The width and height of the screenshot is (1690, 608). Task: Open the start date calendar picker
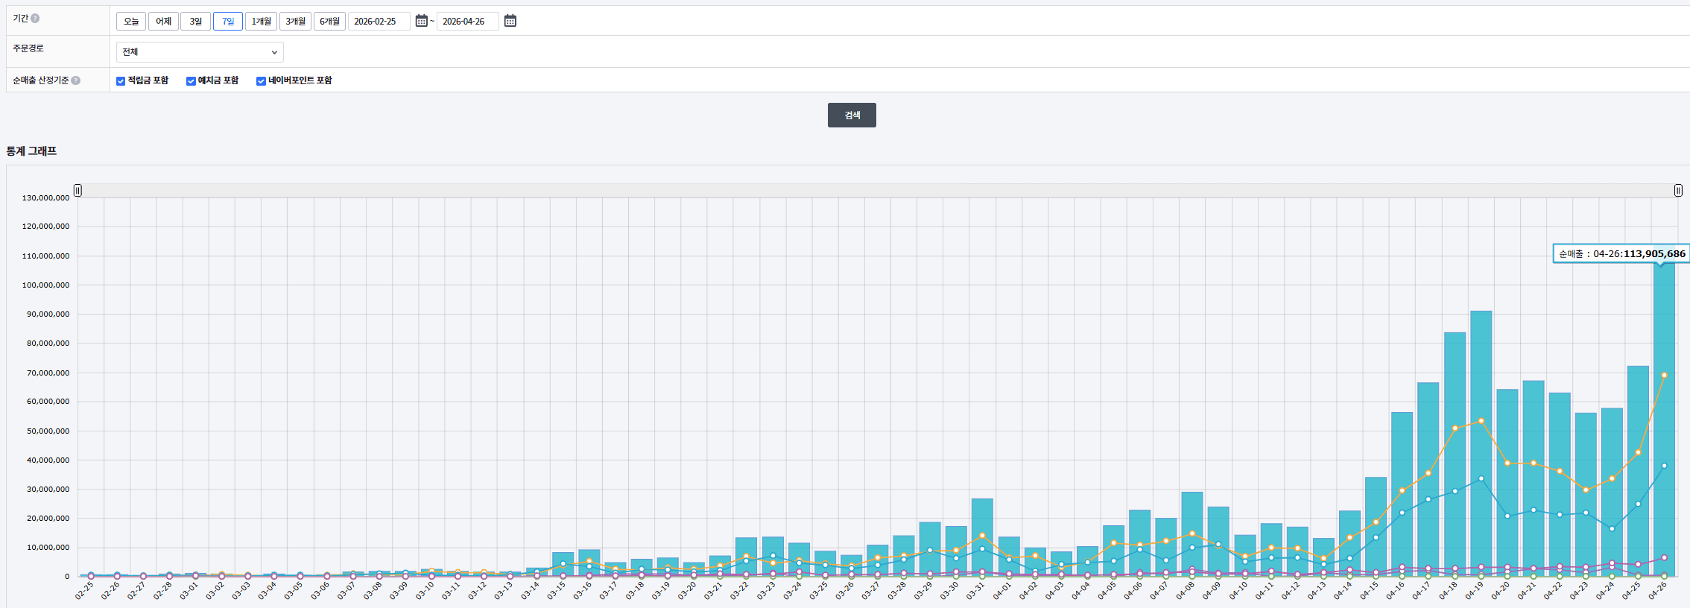point(421,21)
